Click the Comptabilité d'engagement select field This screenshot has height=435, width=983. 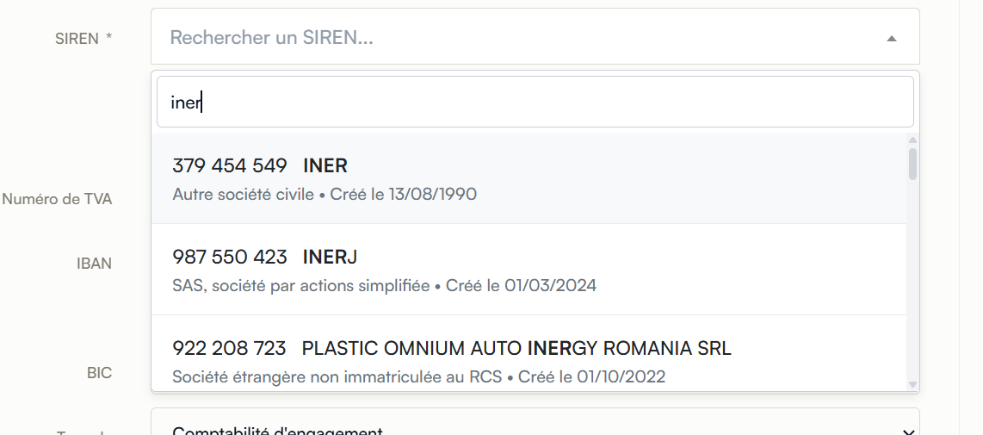[535, 422]
